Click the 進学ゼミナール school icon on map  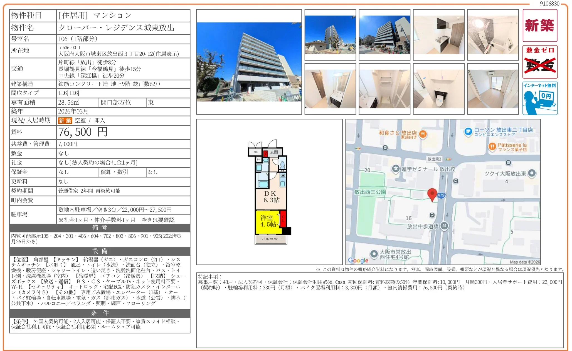coord(396,169)
